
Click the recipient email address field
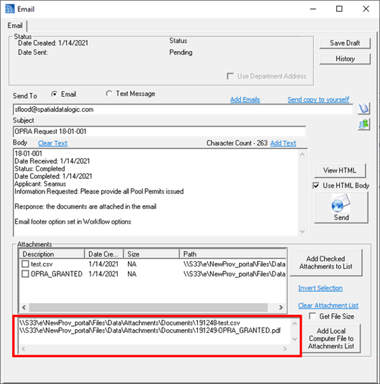[183, 110]
